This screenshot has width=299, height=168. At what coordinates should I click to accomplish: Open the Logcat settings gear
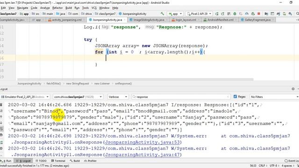coord(293,89)
